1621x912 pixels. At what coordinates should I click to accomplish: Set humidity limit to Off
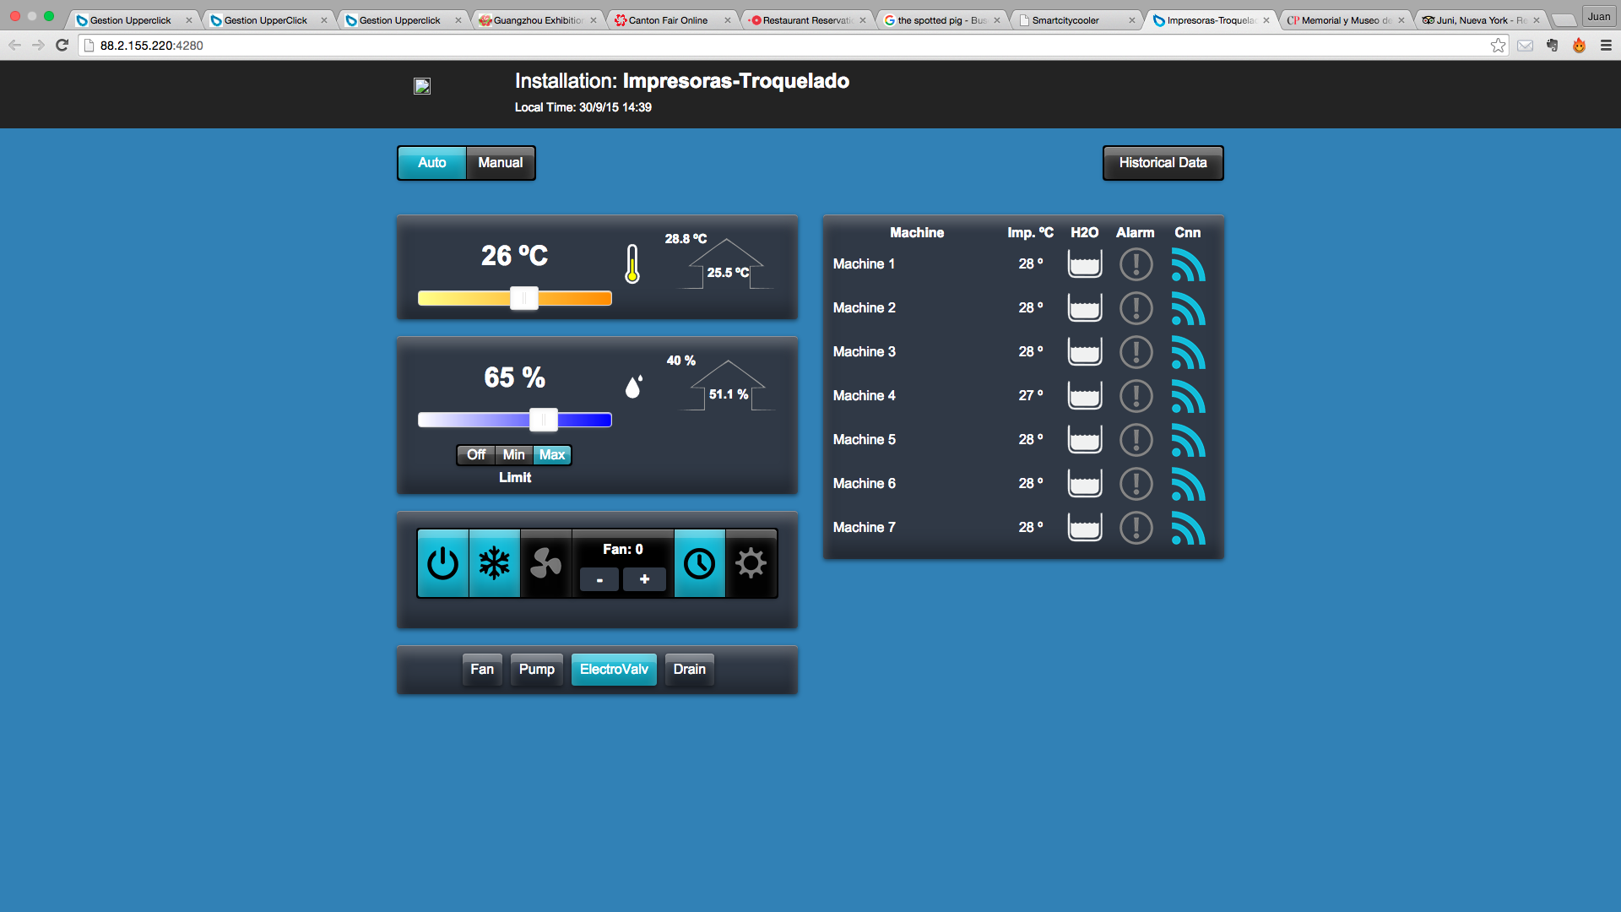pos(476,455)
